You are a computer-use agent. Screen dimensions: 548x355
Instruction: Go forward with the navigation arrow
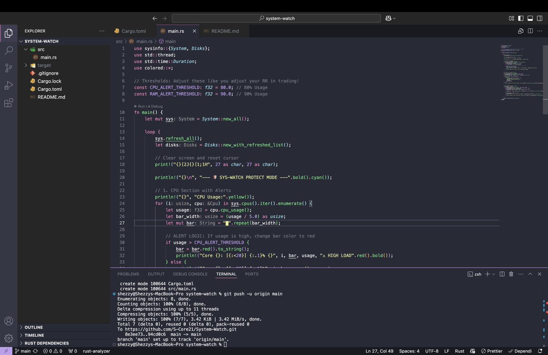(x=164, y=18)
